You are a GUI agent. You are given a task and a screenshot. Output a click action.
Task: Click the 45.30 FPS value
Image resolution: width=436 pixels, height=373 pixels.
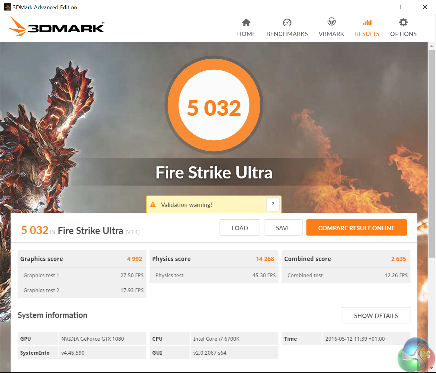click(x=264, y=275)
